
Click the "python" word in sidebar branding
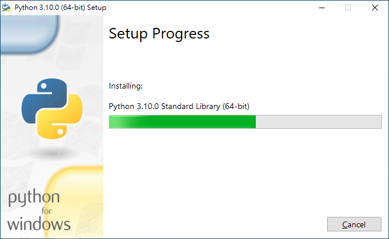click(x=33, y=198)
